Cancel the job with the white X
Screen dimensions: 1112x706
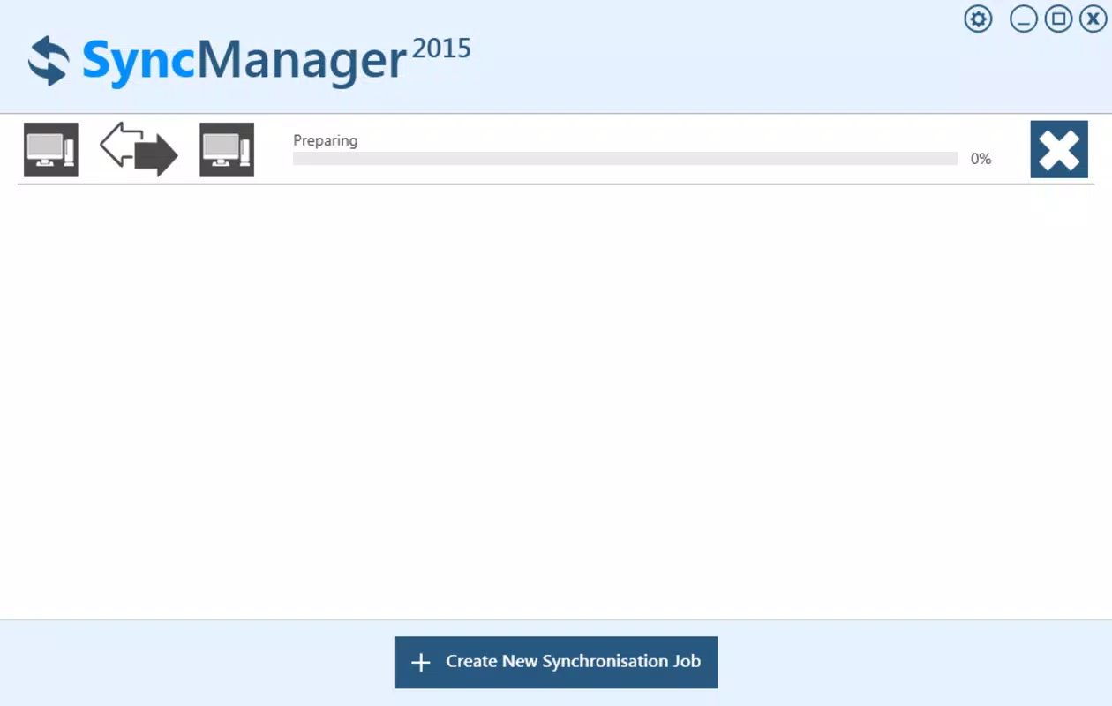pos(1059,150)
